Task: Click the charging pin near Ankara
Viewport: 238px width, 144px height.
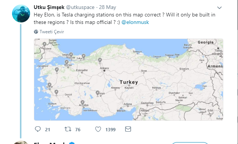Action: click(x=100, y=60)
